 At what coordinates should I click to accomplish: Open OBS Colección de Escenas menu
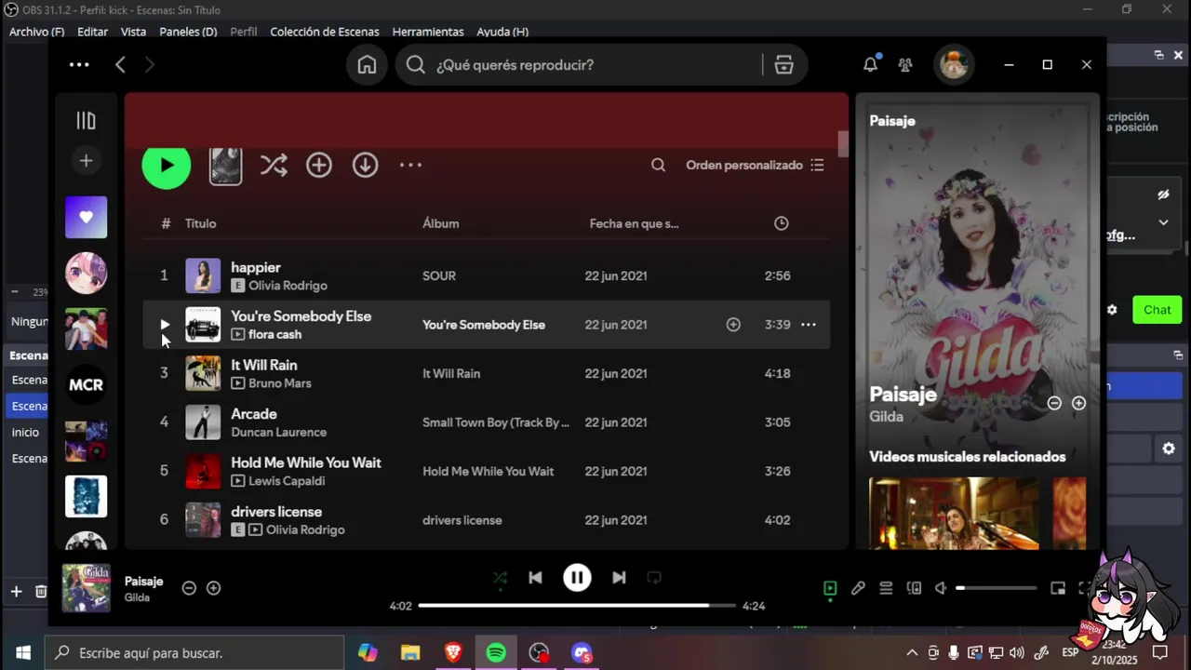tap(325, 32)
